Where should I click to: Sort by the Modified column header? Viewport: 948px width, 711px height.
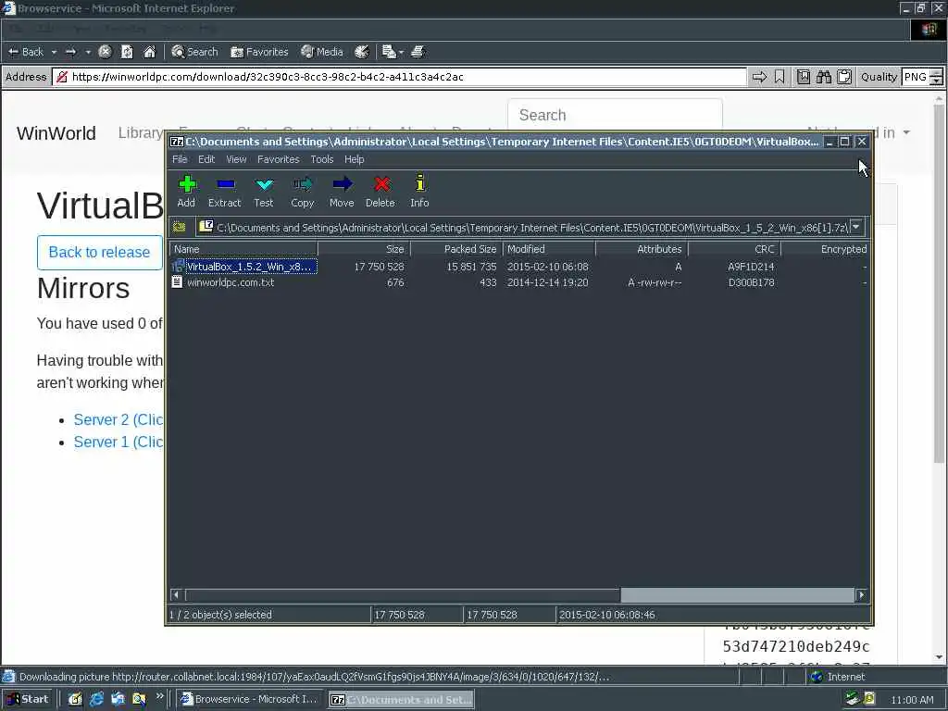549,249
